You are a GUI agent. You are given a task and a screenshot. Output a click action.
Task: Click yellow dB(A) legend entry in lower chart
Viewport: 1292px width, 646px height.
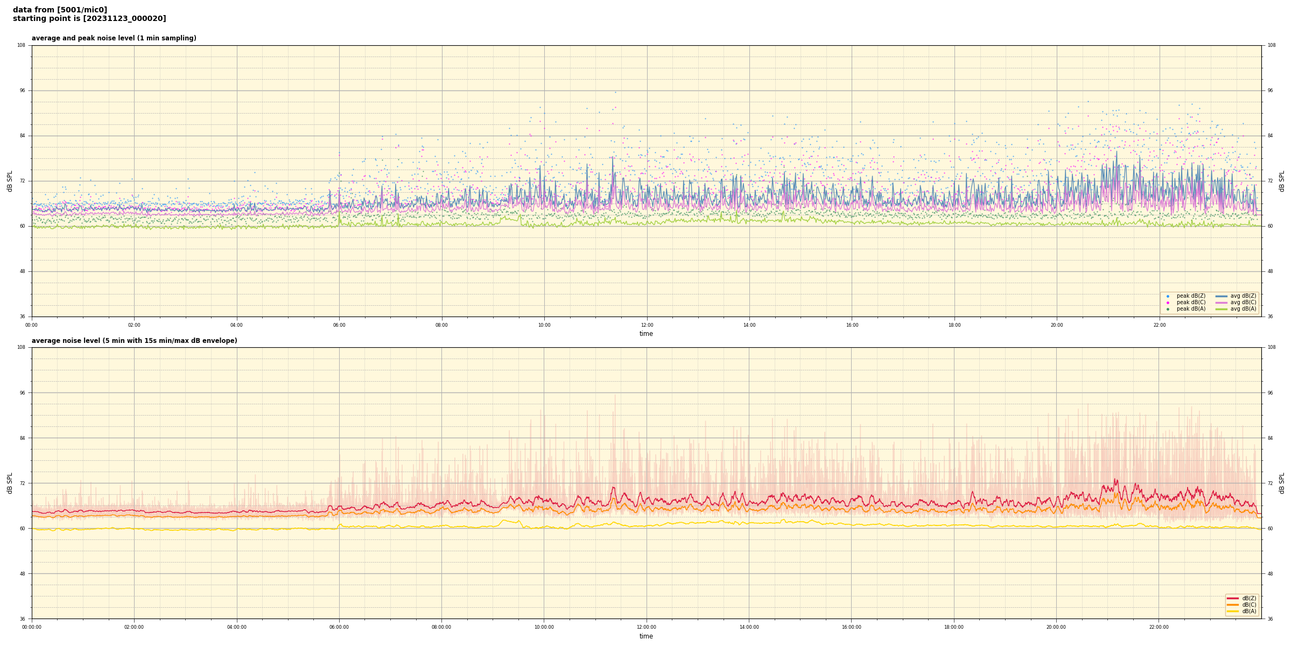click(1233, 611)
